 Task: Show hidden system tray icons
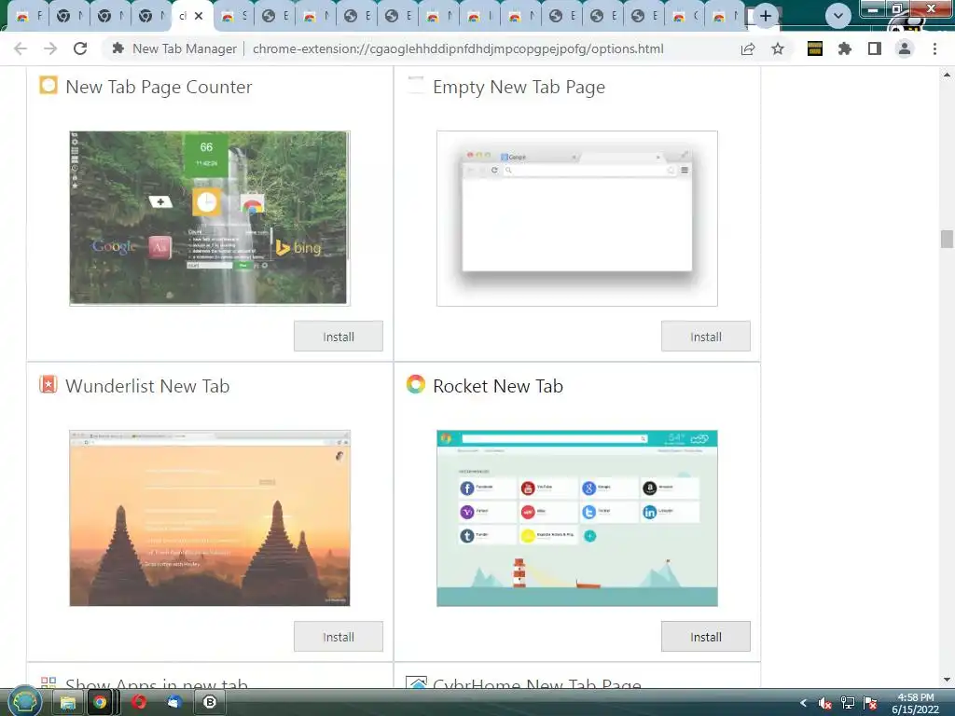[803, 703]
